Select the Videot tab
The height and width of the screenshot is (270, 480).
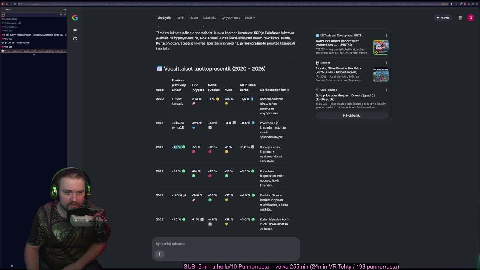click(x=193, y=18)
